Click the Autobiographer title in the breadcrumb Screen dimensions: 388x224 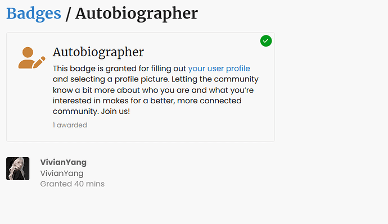[137, 14]
